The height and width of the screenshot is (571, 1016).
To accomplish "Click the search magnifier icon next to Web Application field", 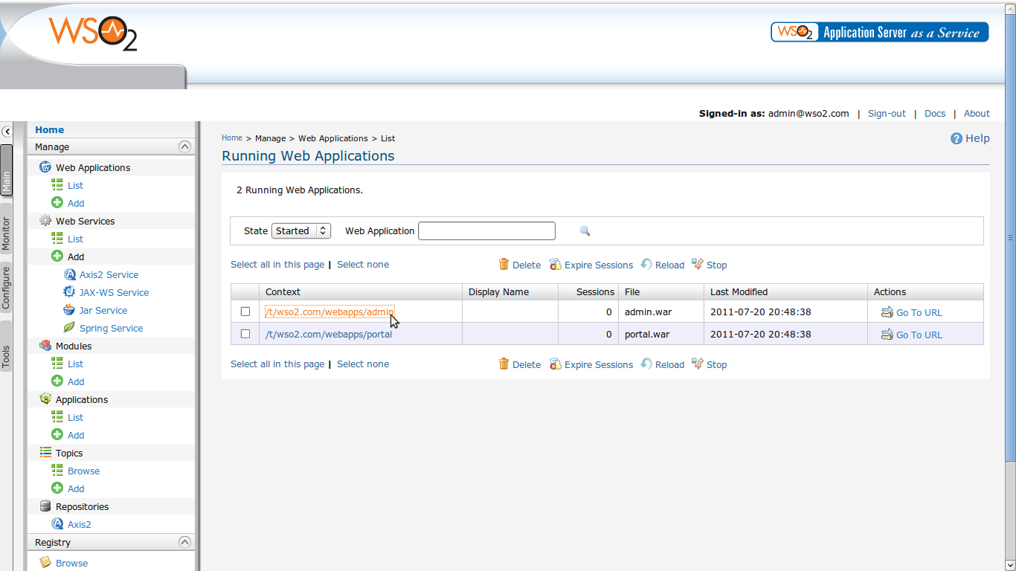I will [585, 231].
